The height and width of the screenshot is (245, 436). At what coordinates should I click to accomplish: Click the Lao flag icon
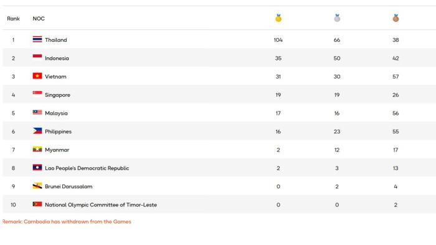37,167
